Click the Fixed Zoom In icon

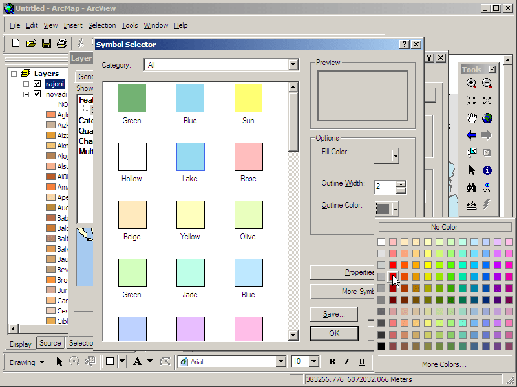point(472,101)
